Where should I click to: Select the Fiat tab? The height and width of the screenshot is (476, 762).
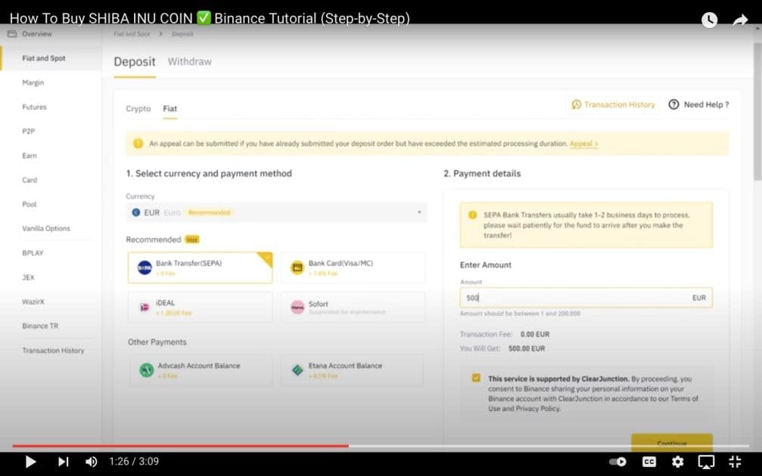(x=170, y=109)
